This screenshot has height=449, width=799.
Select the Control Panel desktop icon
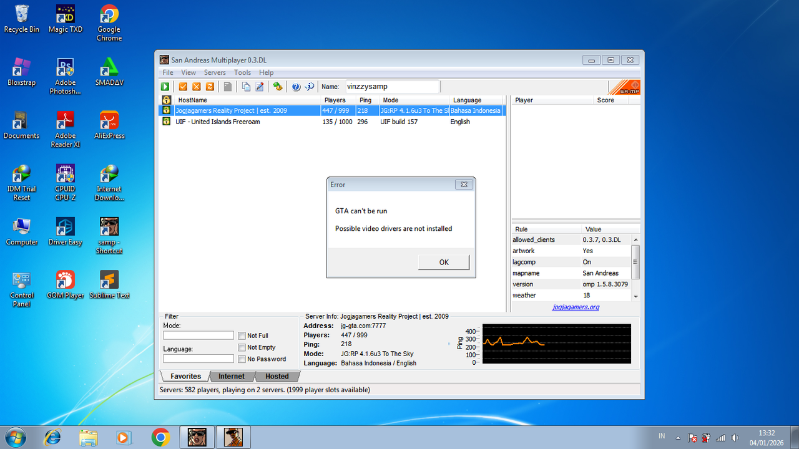pos(22,289)
